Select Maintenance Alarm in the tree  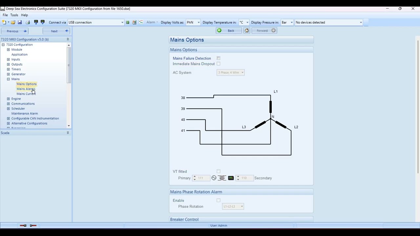pos(25,113)
